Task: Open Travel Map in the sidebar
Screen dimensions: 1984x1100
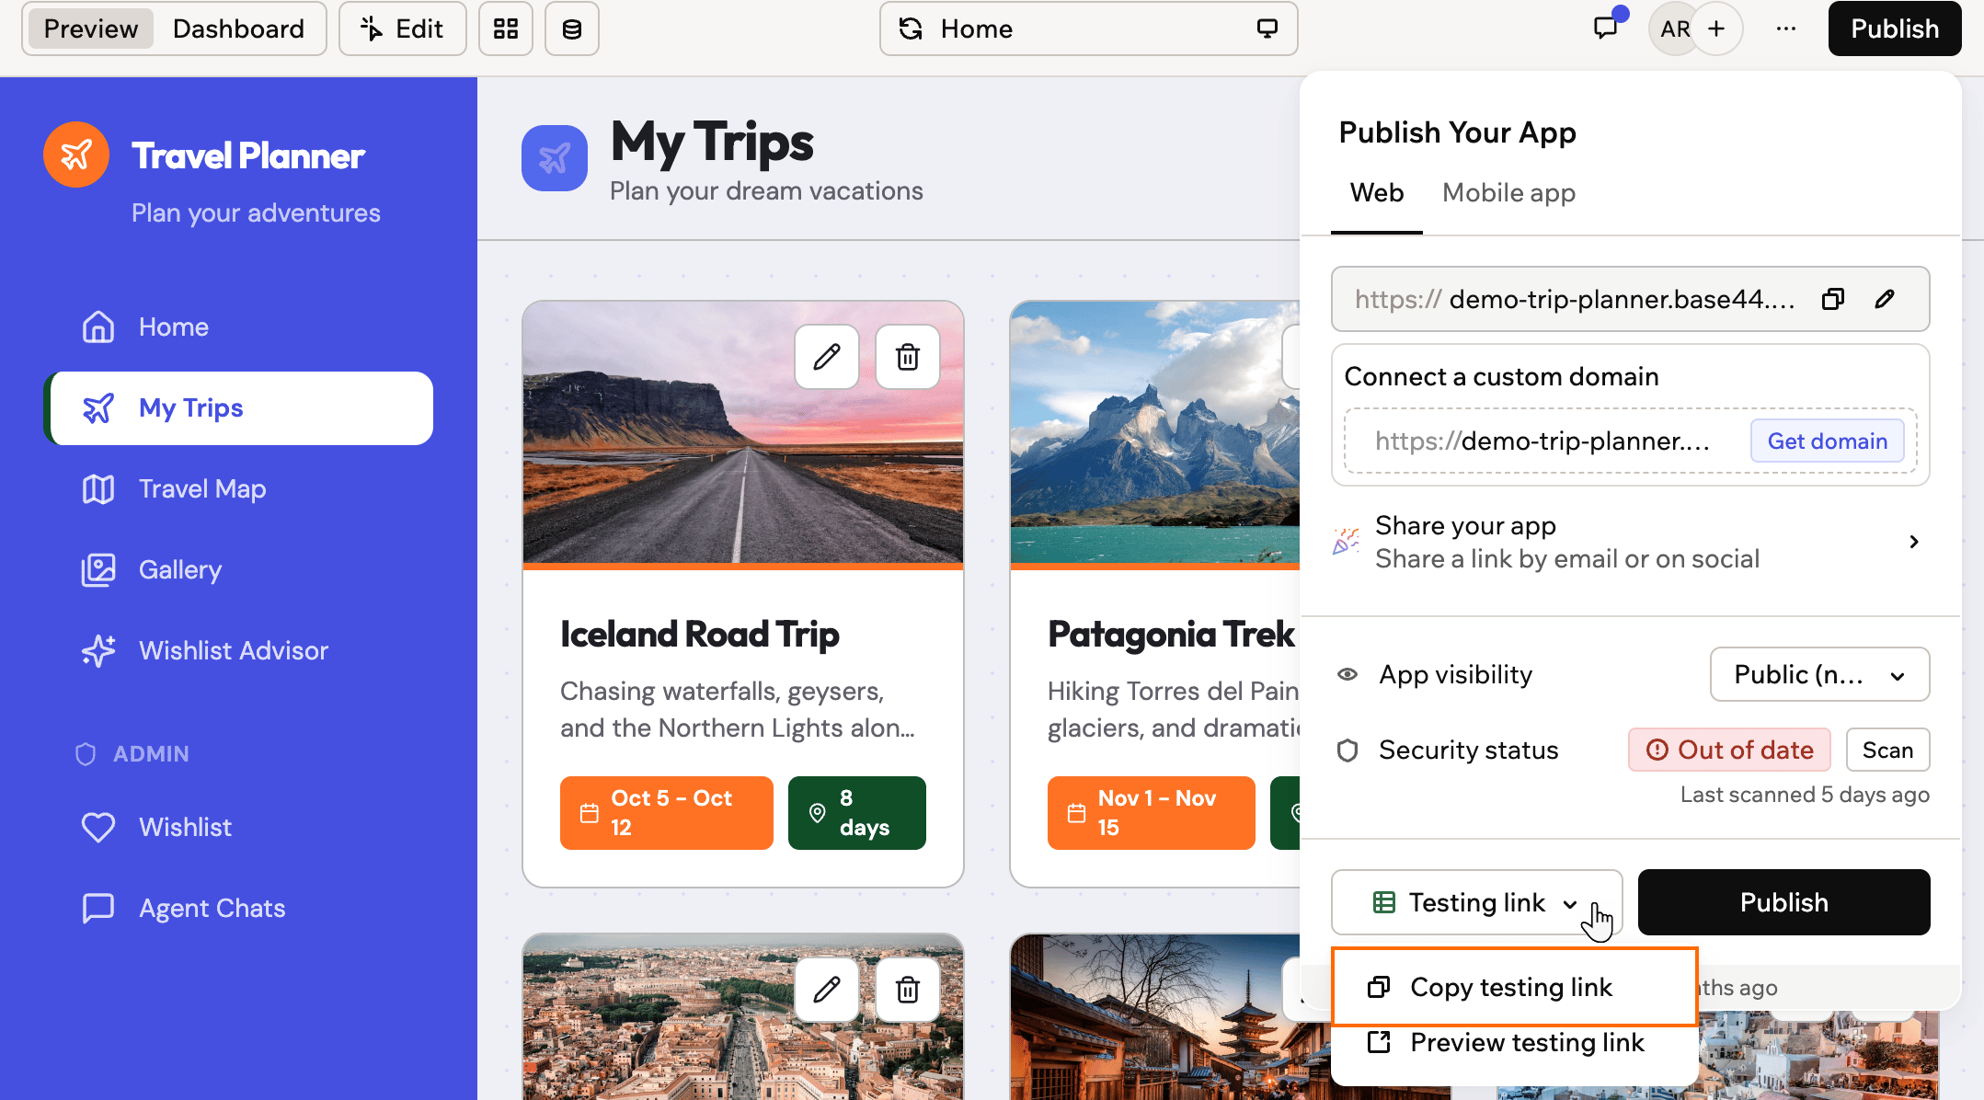Action: tap(238, 488)
